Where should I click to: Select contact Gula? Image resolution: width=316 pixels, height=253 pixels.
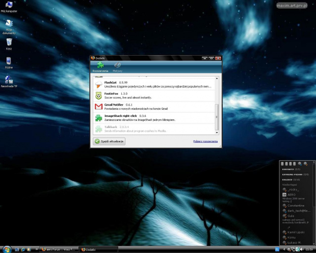(x=288, y=216)
